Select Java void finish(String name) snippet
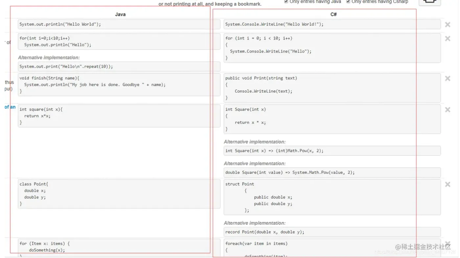460x258 pixels. tap(119, 85)
